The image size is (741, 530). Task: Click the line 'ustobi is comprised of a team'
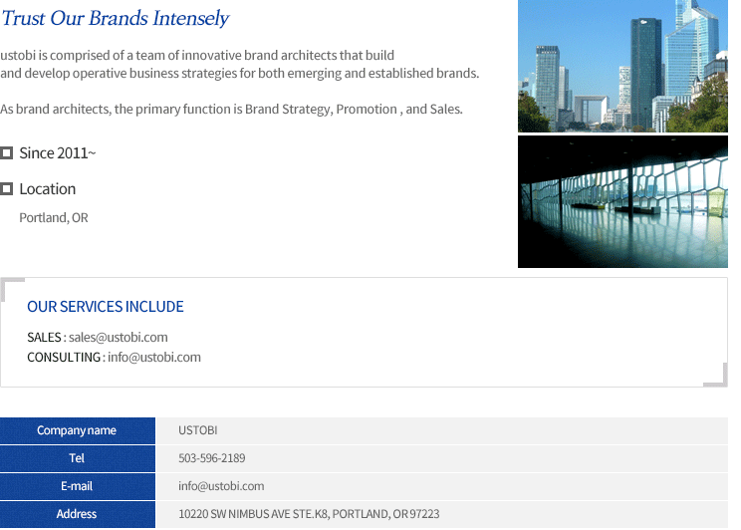tap(197, 56)
